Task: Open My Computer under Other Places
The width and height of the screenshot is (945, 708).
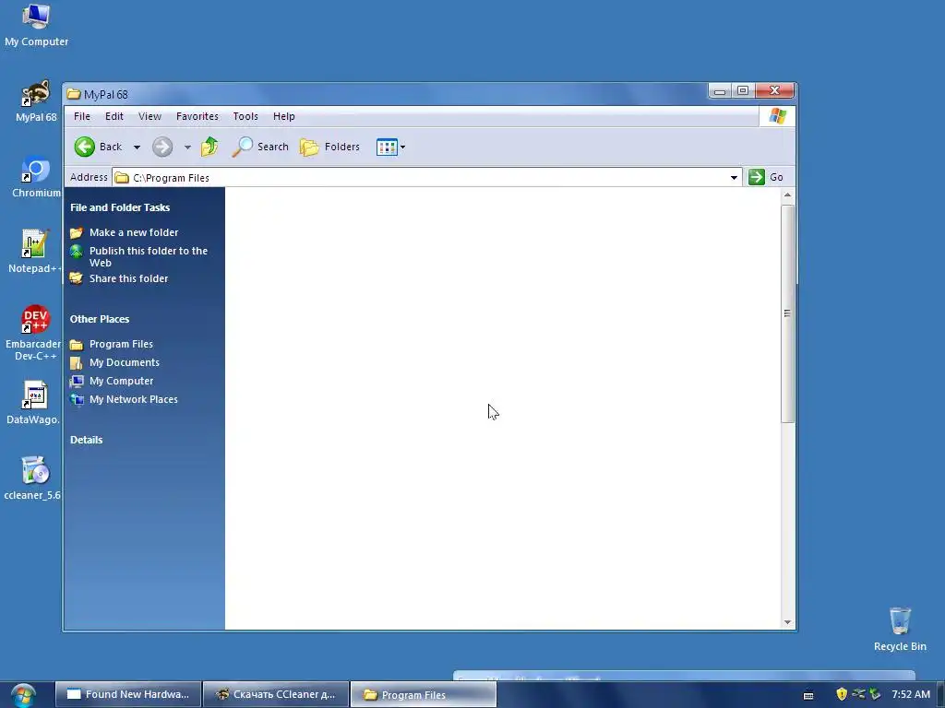Action: point(121,381)
